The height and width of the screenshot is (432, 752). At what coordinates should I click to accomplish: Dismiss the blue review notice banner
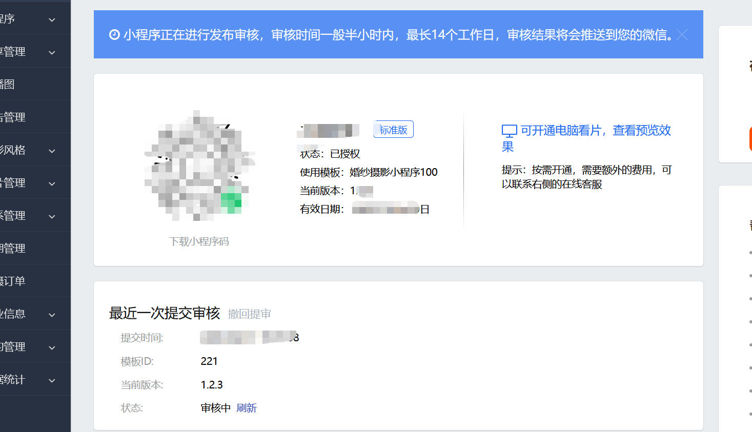pos(682,35)
